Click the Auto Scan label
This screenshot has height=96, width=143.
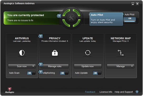pyautogui.click(x=14, y=73)
